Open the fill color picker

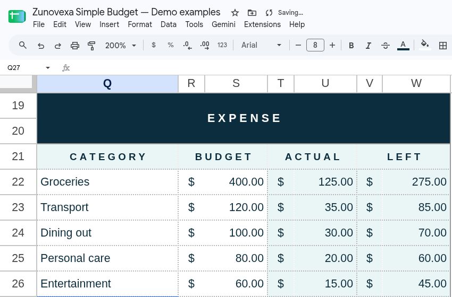point(425,45)
